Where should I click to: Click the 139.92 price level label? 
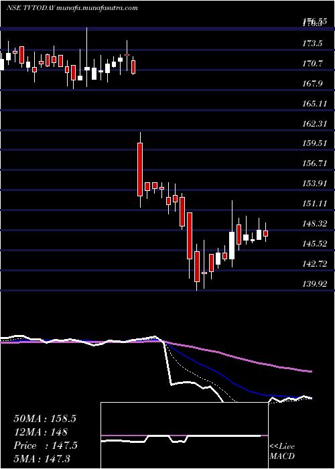pos(314,283)
